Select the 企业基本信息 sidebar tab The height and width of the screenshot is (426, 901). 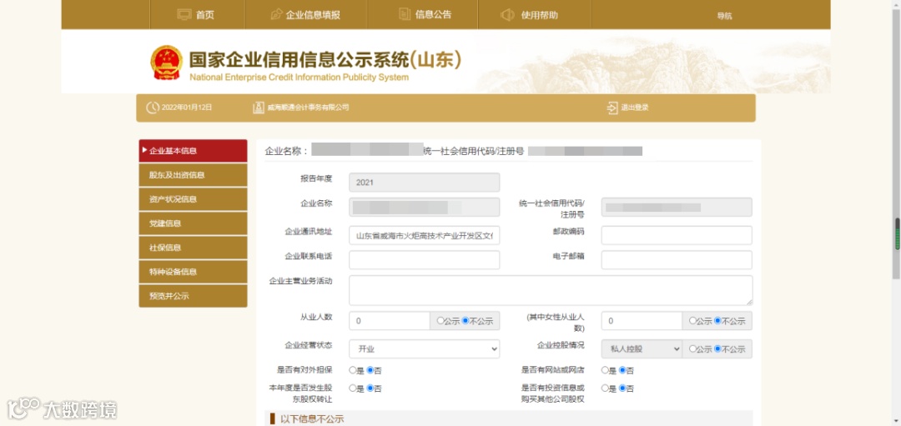click(x=193, y=151)
